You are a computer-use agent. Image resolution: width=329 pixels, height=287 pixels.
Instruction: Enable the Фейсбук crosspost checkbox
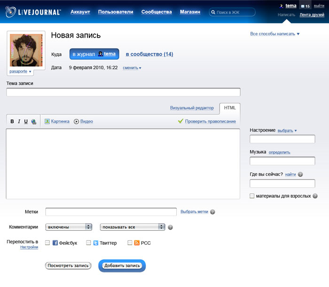coord(47,243)
